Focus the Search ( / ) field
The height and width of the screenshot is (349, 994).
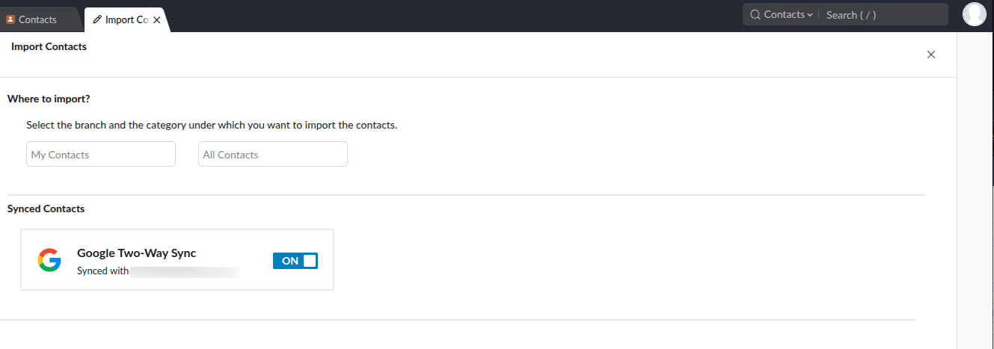pos(883,15)
